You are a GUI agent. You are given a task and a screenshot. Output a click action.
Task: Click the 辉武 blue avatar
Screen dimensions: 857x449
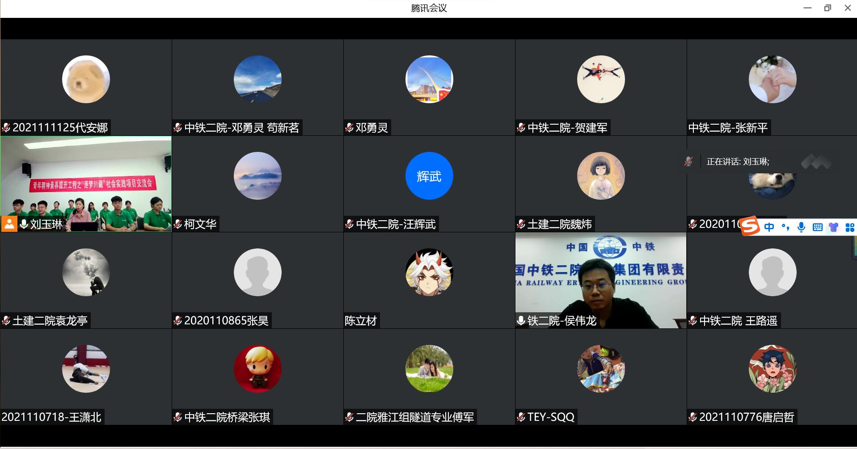coord(429,176)
